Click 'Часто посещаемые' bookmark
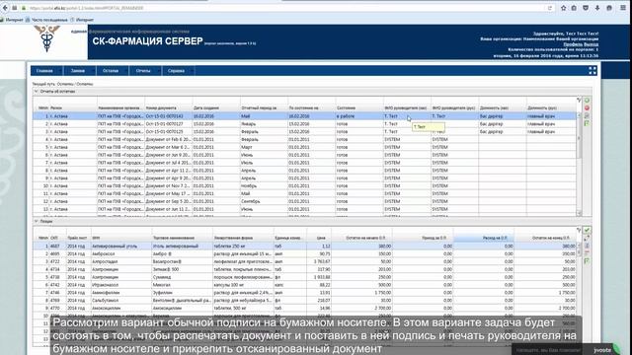This screenshot has width=632, height=355. click(46, 20)
